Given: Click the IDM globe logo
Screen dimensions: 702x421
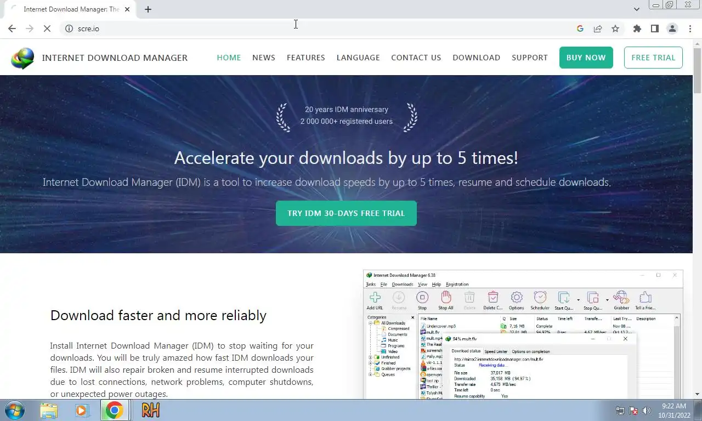Looking at the screenshot, I should [22, 58].
